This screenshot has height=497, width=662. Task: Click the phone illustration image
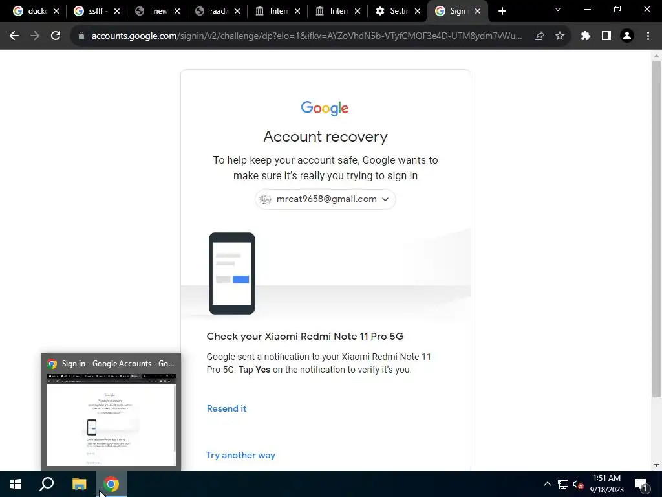click(x=232, y=274)
